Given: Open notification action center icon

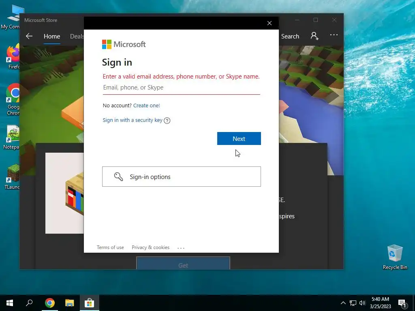Looking at the screenshot, I should click(402, 303).
